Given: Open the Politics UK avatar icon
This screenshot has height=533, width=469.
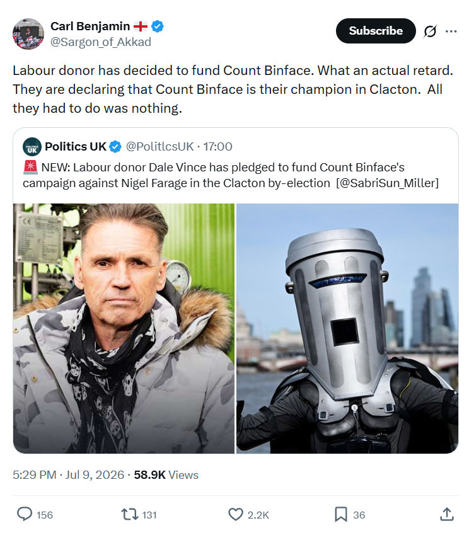Looking at the screenshot, I should 32,147.
